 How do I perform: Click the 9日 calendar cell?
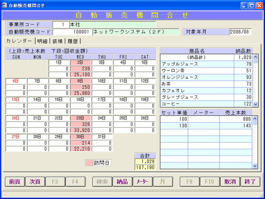coord(81,81)
